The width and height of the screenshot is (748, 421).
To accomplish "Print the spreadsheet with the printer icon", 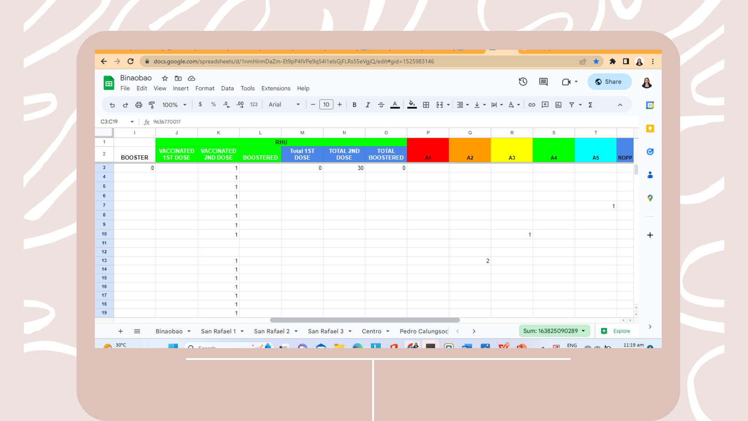I will tap(139, 105).
